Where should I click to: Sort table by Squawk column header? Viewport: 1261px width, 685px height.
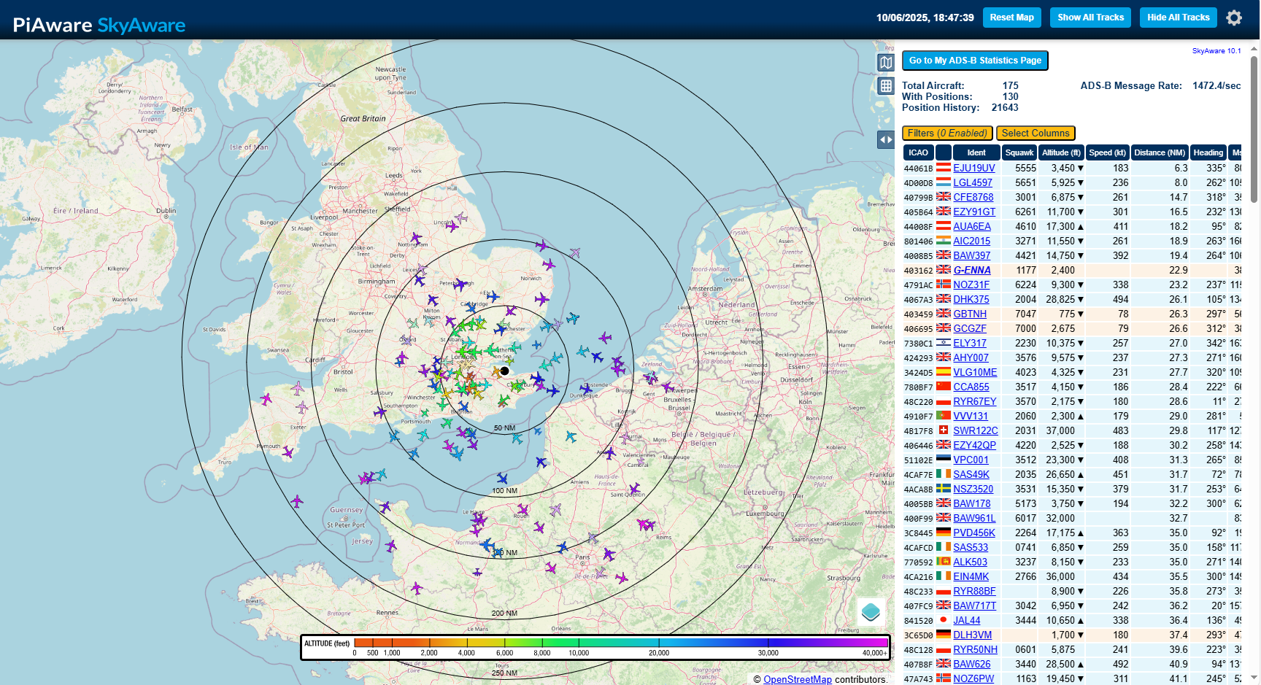(1019, 152)
